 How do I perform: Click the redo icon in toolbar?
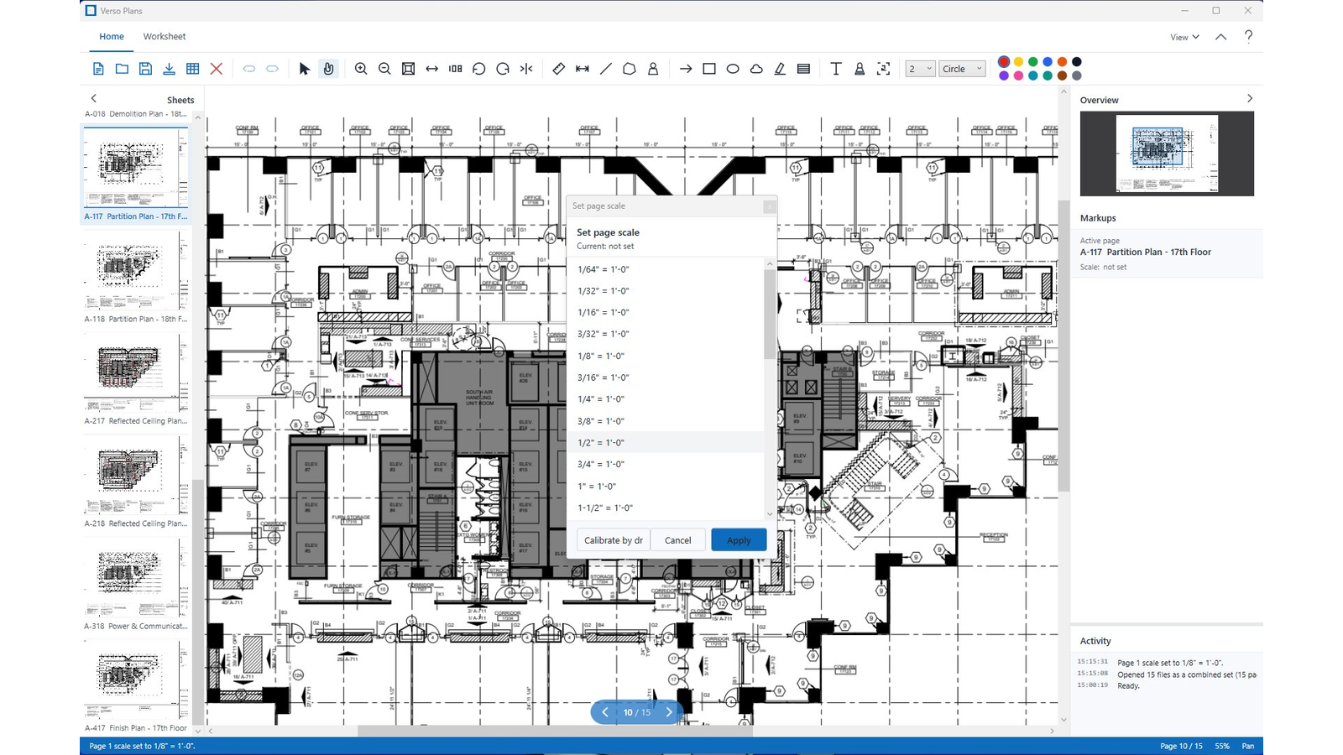pyautogui.click(x=272, y=69)
